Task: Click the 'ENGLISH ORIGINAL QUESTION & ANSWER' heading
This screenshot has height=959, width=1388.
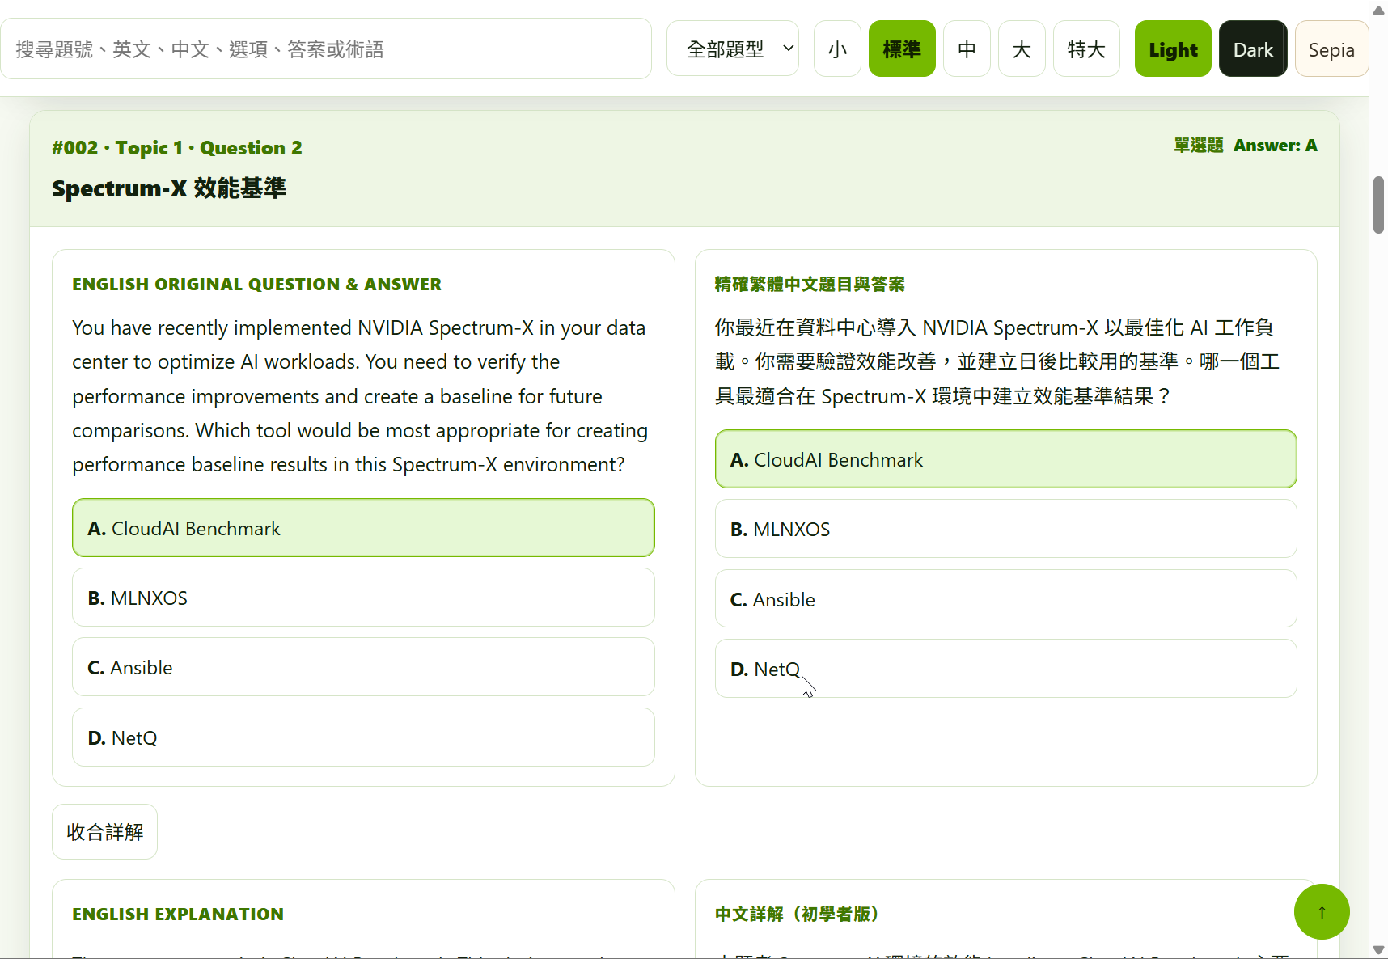Action: pyautogui.click(x=256, y=284)
